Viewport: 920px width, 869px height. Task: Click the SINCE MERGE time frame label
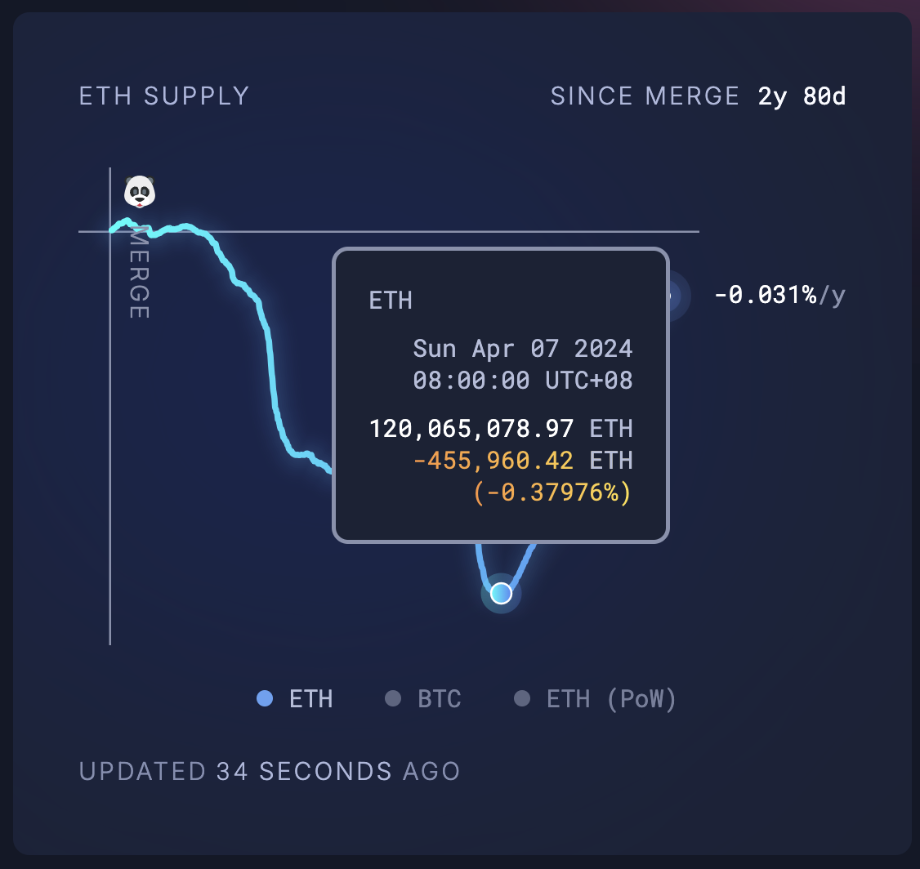pos(645,96)
